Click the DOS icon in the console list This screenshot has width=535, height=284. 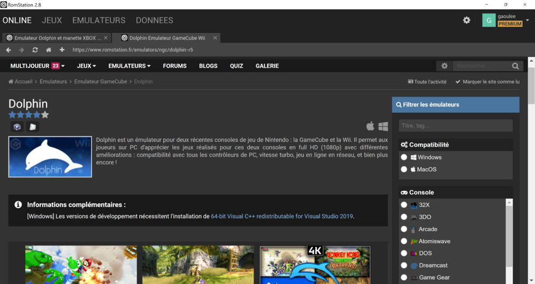tap(414, 254)
